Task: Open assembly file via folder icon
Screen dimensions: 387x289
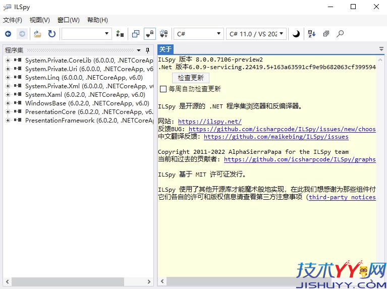Action: pyautogui.click(x=37, y=34)
